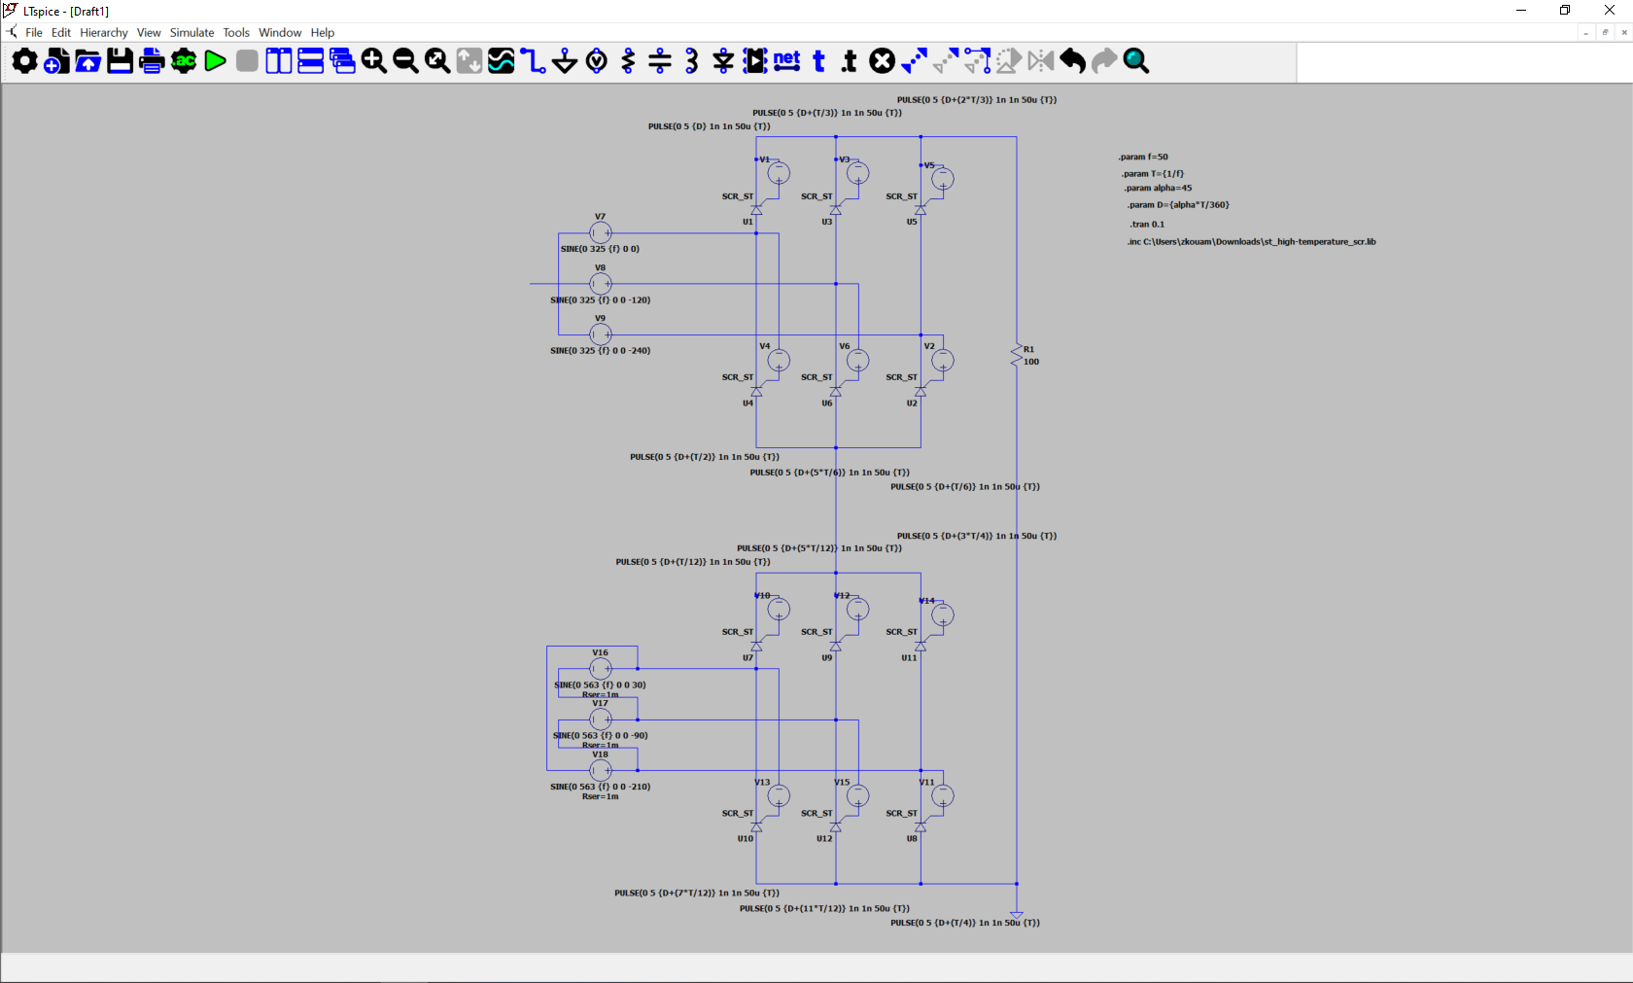Open the settings gear in toolbar
The width and height of the screenshot is (1633, 983).
pyautogui.click(x=24, y=61)
